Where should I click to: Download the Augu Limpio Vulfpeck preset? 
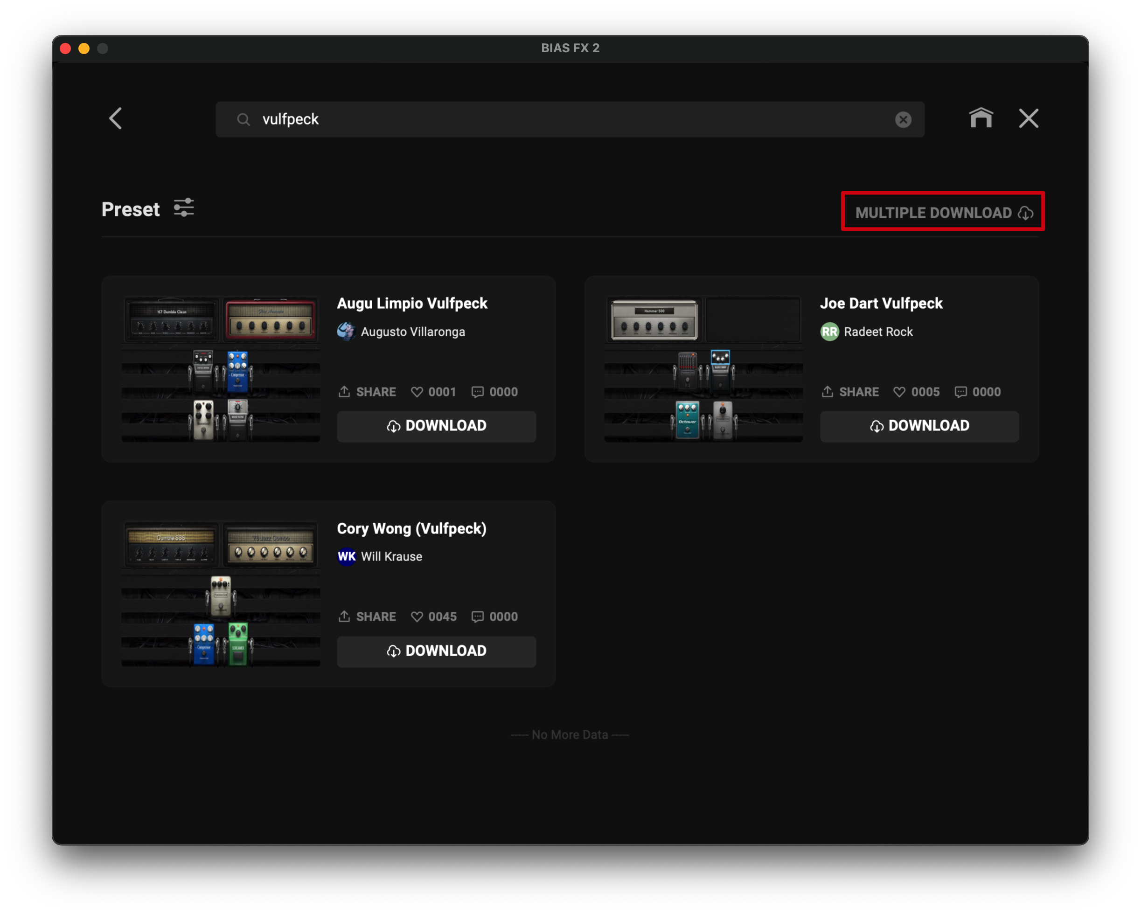pyautogui.click(x=436, y=426)
